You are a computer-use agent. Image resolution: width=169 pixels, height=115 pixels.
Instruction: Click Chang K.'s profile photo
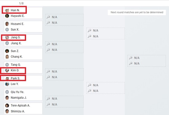tap(7, 57)
